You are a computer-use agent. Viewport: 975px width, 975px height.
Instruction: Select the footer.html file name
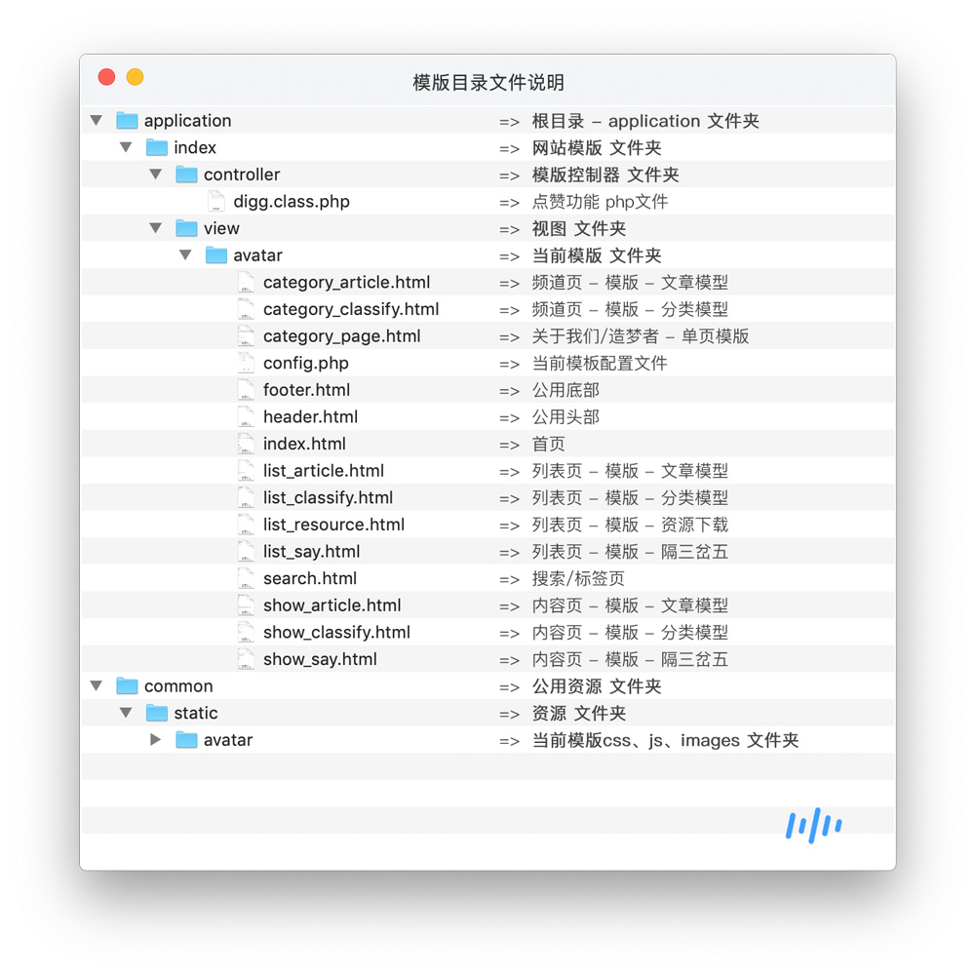[306, 390]
